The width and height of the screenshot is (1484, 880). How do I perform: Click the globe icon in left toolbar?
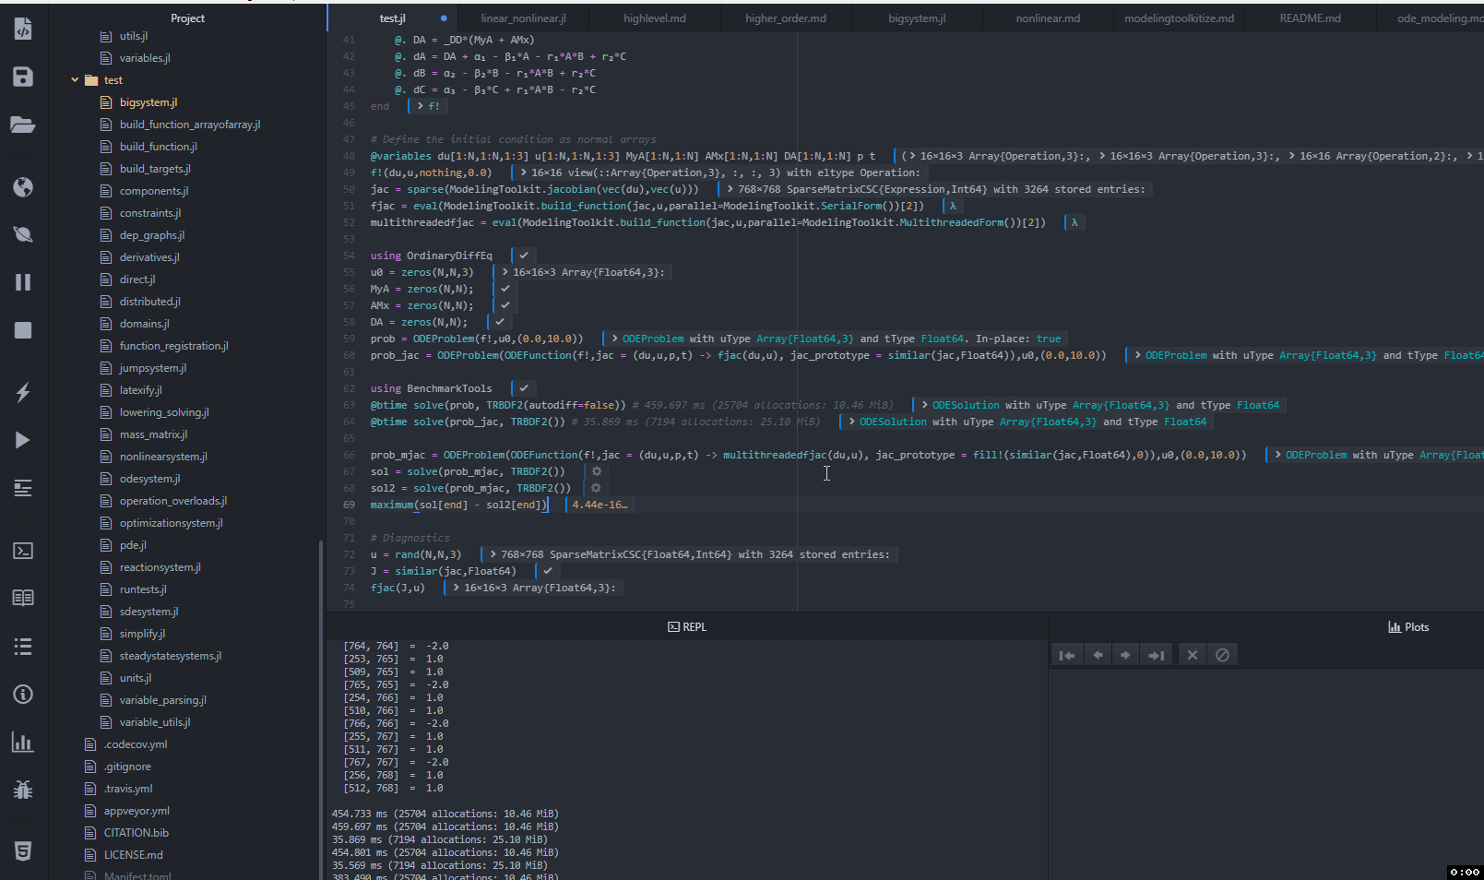point(23,187)
